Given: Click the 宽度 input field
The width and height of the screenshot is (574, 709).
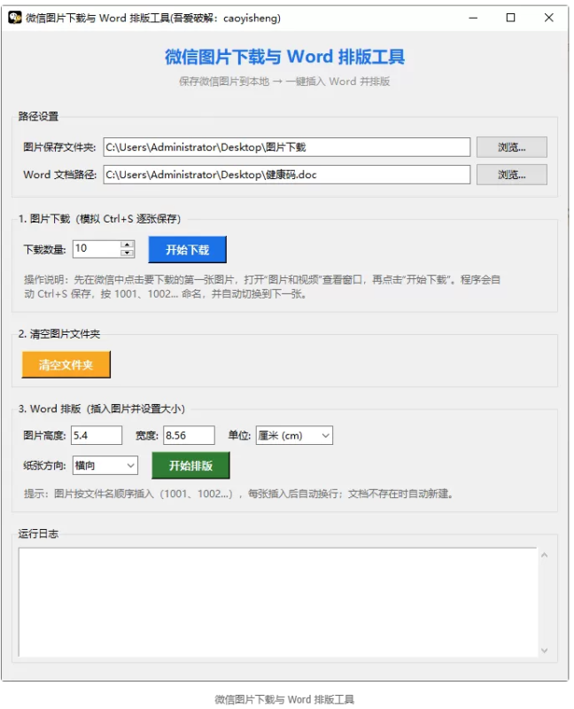Looking at the screenshot, I should tap(189, 435).
